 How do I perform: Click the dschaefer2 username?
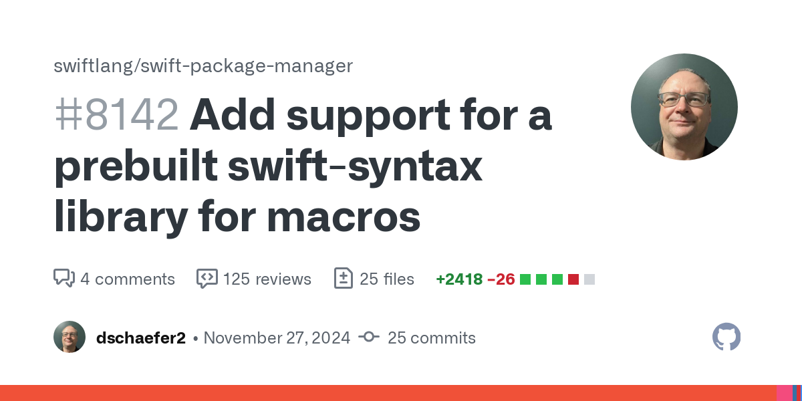pyautogui.click(x=141, y=338)
